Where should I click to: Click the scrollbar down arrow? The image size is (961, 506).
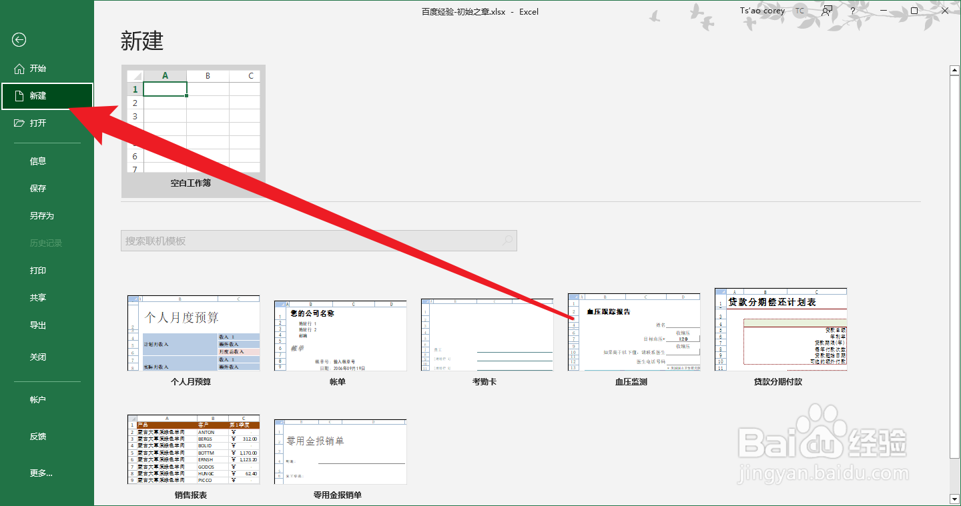[954, 499]
